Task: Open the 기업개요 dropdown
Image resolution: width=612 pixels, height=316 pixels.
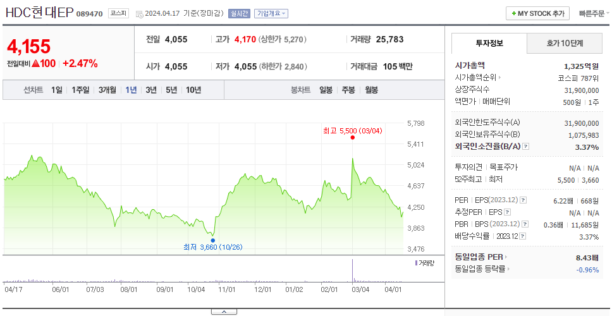Action: click(271, 13)
